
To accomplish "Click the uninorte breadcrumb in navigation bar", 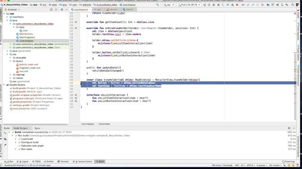I will coord(85,5).
